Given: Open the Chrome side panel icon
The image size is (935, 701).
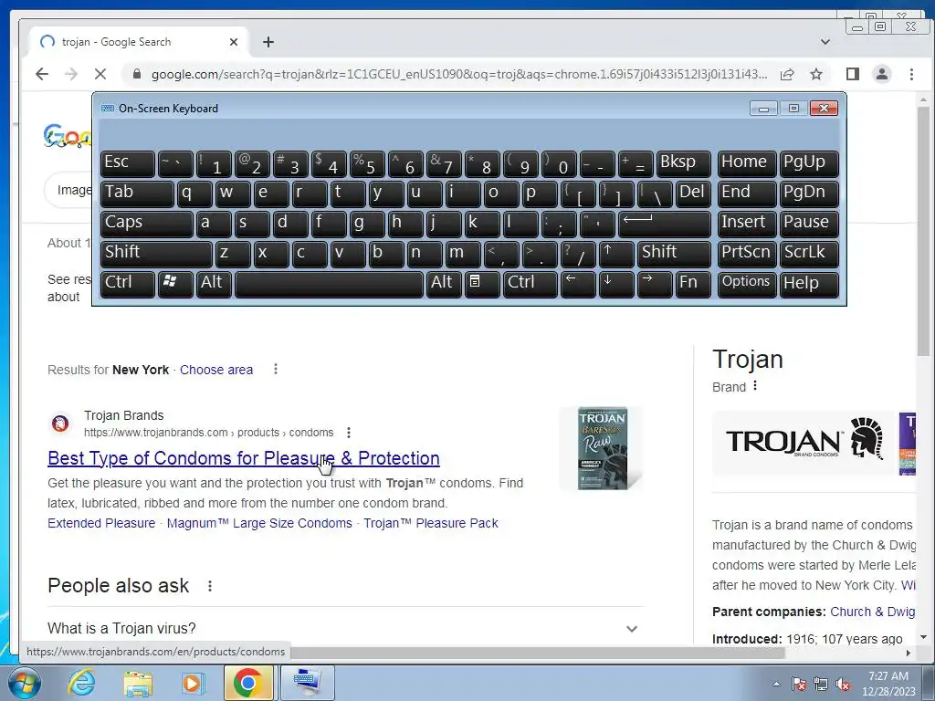Looking at the screenshot, I should 853,74.
